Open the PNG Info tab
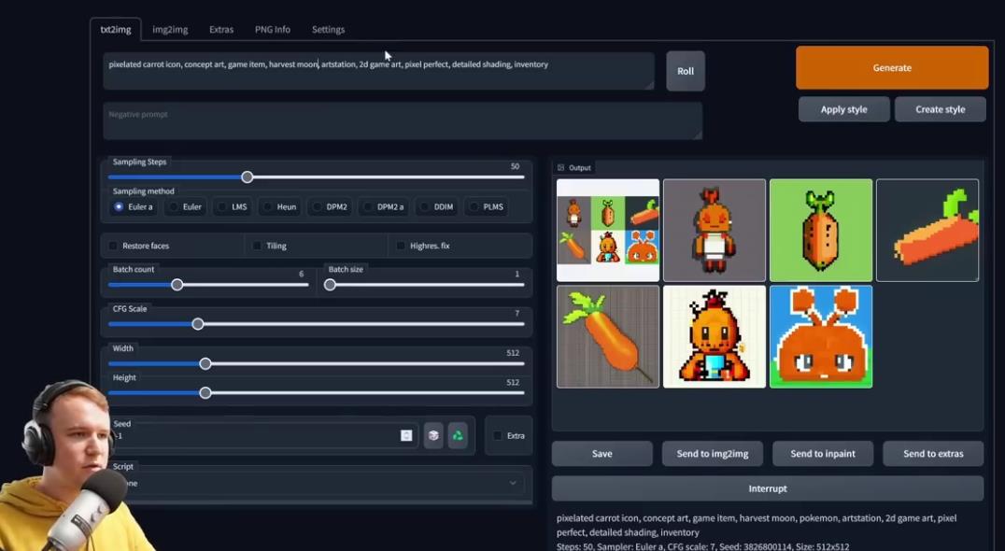The height and width of the screenshot is (551, 1005). tap(272, 30)
